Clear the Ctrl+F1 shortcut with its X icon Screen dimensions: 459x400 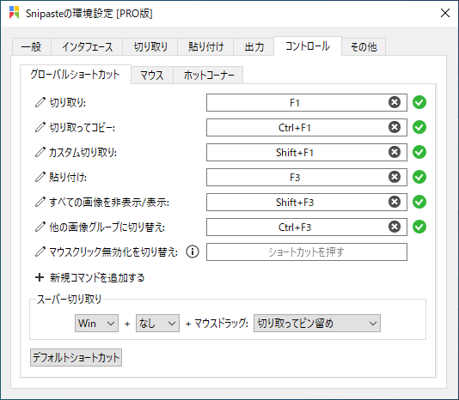[395, 127]
